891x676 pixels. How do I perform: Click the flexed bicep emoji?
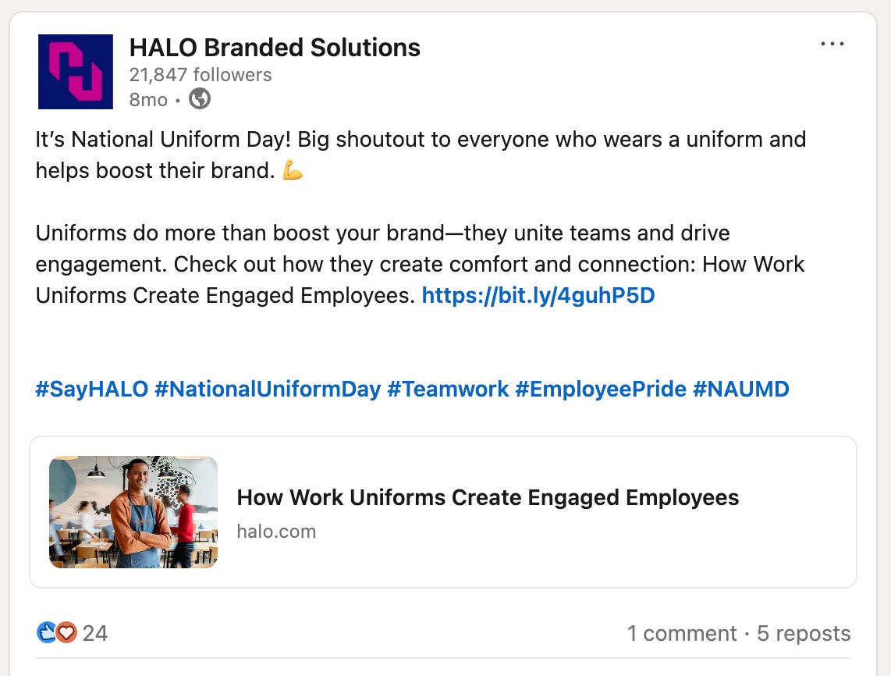coord(293,171)
